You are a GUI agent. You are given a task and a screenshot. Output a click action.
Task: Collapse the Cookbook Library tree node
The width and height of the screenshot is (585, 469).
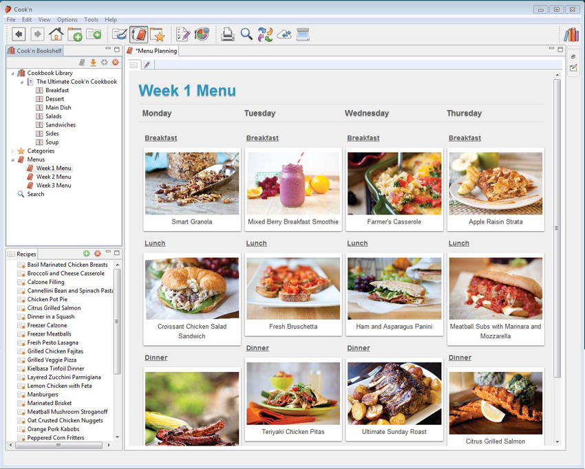coord(12,74)
